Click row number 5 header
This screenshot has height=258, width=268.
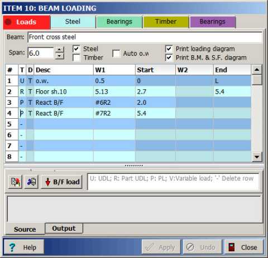pos(12,124)
